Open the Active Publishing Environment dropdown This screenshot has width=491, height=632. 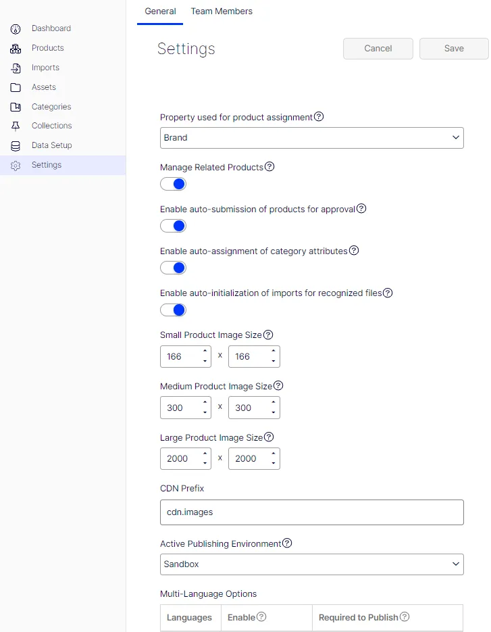[x=312, y=564]
